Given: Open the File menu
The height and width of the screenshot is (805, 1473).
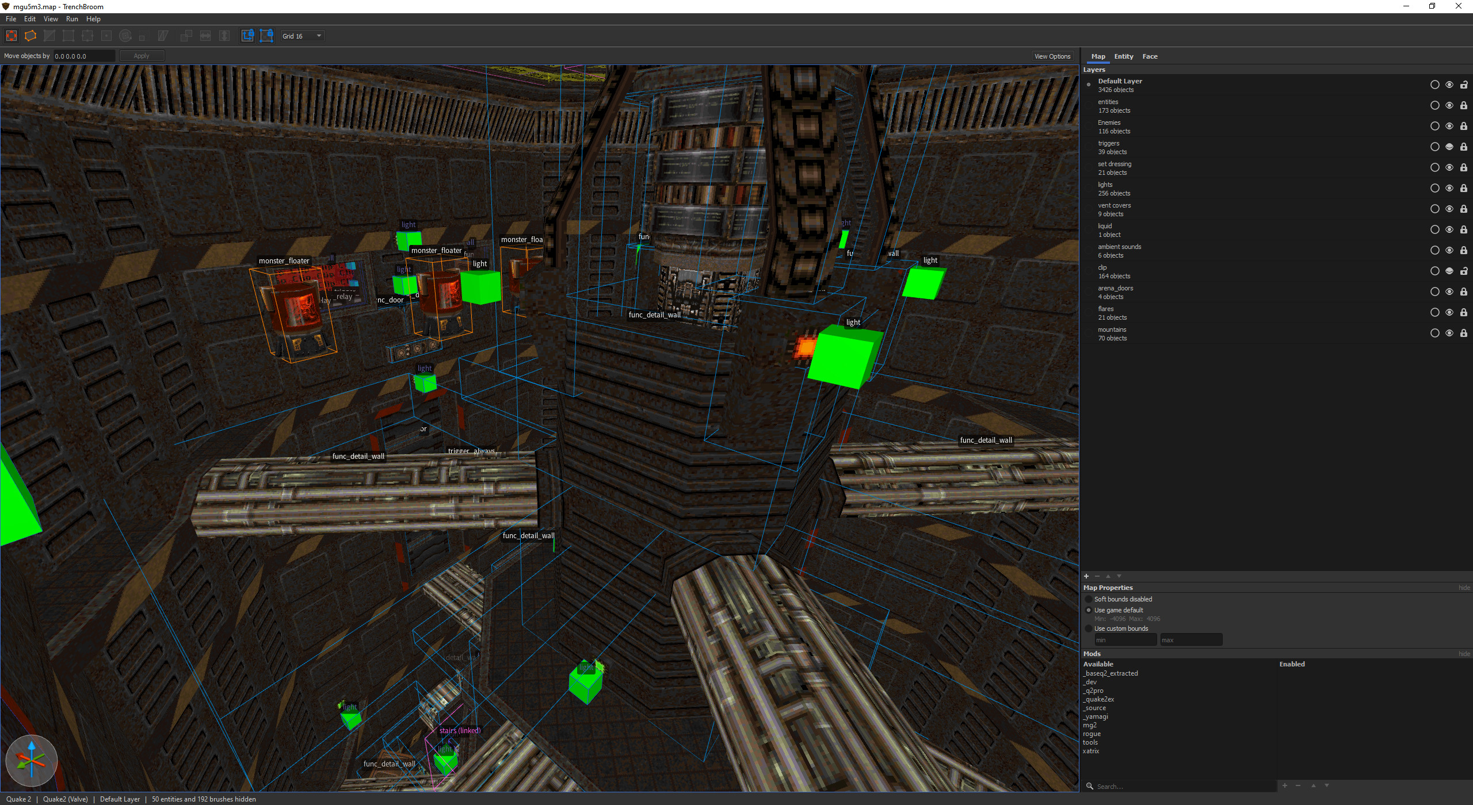Looking at the screenshot, I should pyautogui.click(x=11, y=19).
